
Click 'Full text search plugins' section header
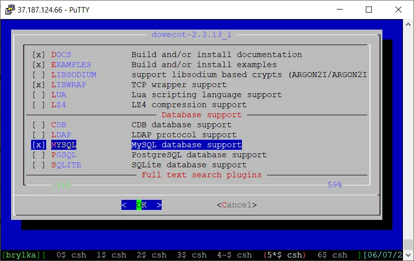202,175
